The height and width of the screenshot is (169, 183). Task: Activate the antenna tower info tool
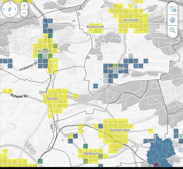[172, 9]
